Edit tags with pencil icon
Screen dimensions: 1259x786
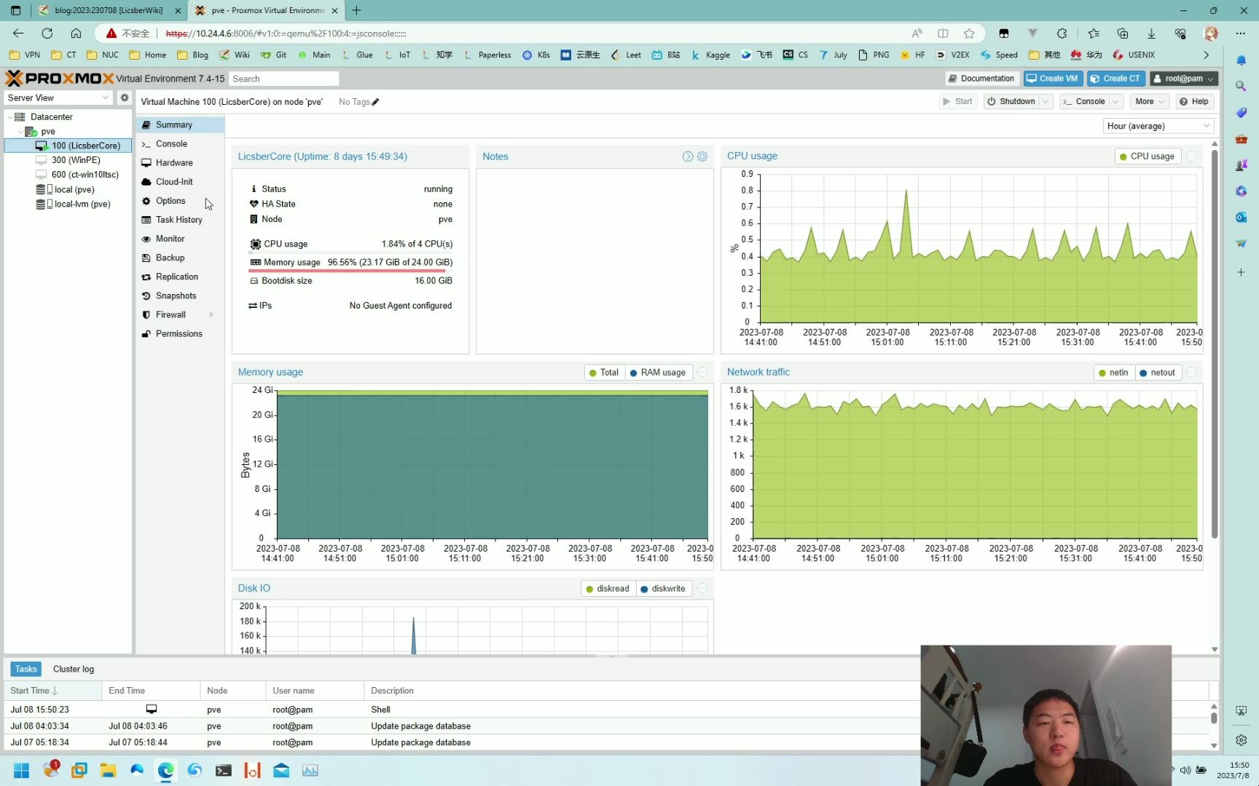[375, 102]
